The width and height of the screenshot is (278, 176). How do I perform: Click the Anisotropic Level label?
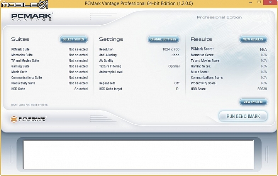[x=111, y=72]
